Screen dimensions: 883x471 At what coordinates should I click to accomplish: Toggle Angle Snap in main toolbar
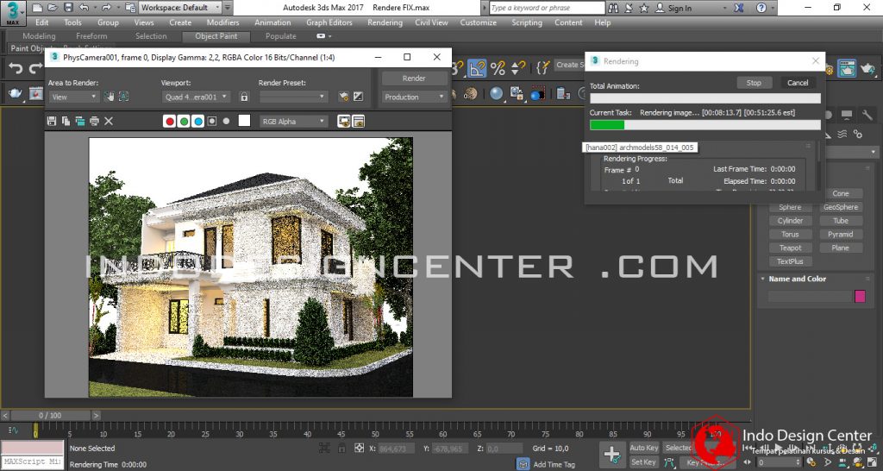click(477, 69)
